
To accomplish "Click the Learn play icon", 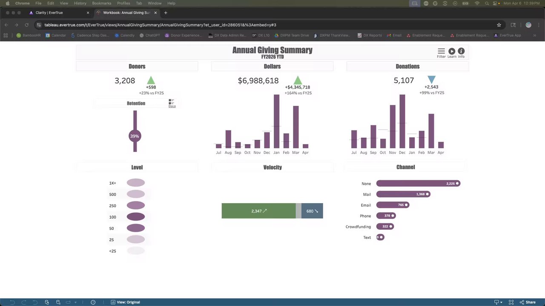I will click(452, 51).
